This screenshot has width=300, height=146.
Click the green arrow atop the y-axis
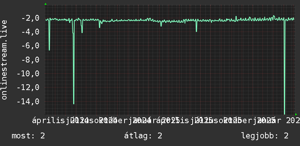click(x=46, y=4)
